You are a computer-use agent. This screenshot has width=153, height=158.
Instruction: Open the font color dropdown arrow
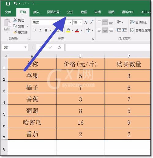point(81,30)
